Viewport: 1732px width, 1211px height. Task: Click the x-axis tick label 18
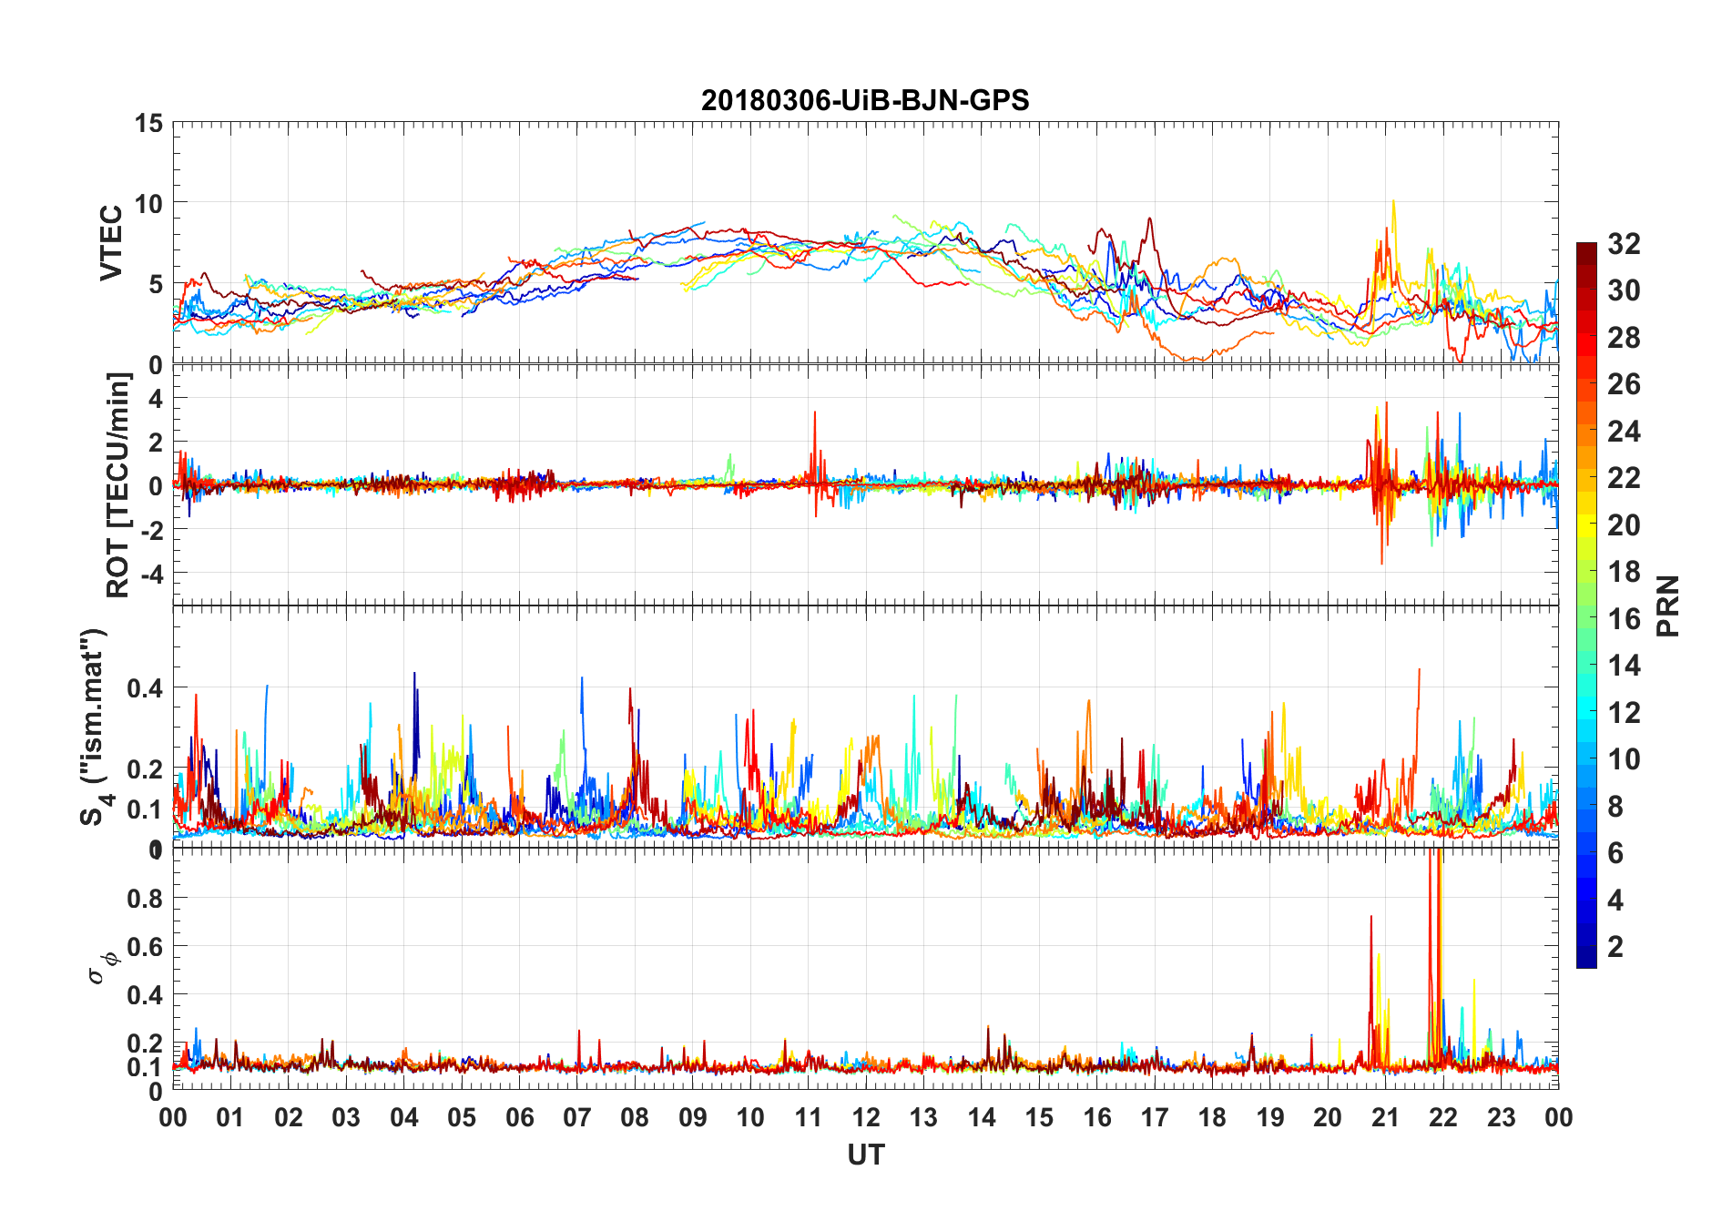tap(1212, 1117)
